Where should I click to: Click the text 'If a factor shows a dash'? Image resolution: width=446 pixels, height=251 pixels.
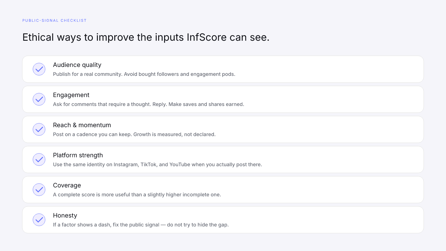[81, 225]
